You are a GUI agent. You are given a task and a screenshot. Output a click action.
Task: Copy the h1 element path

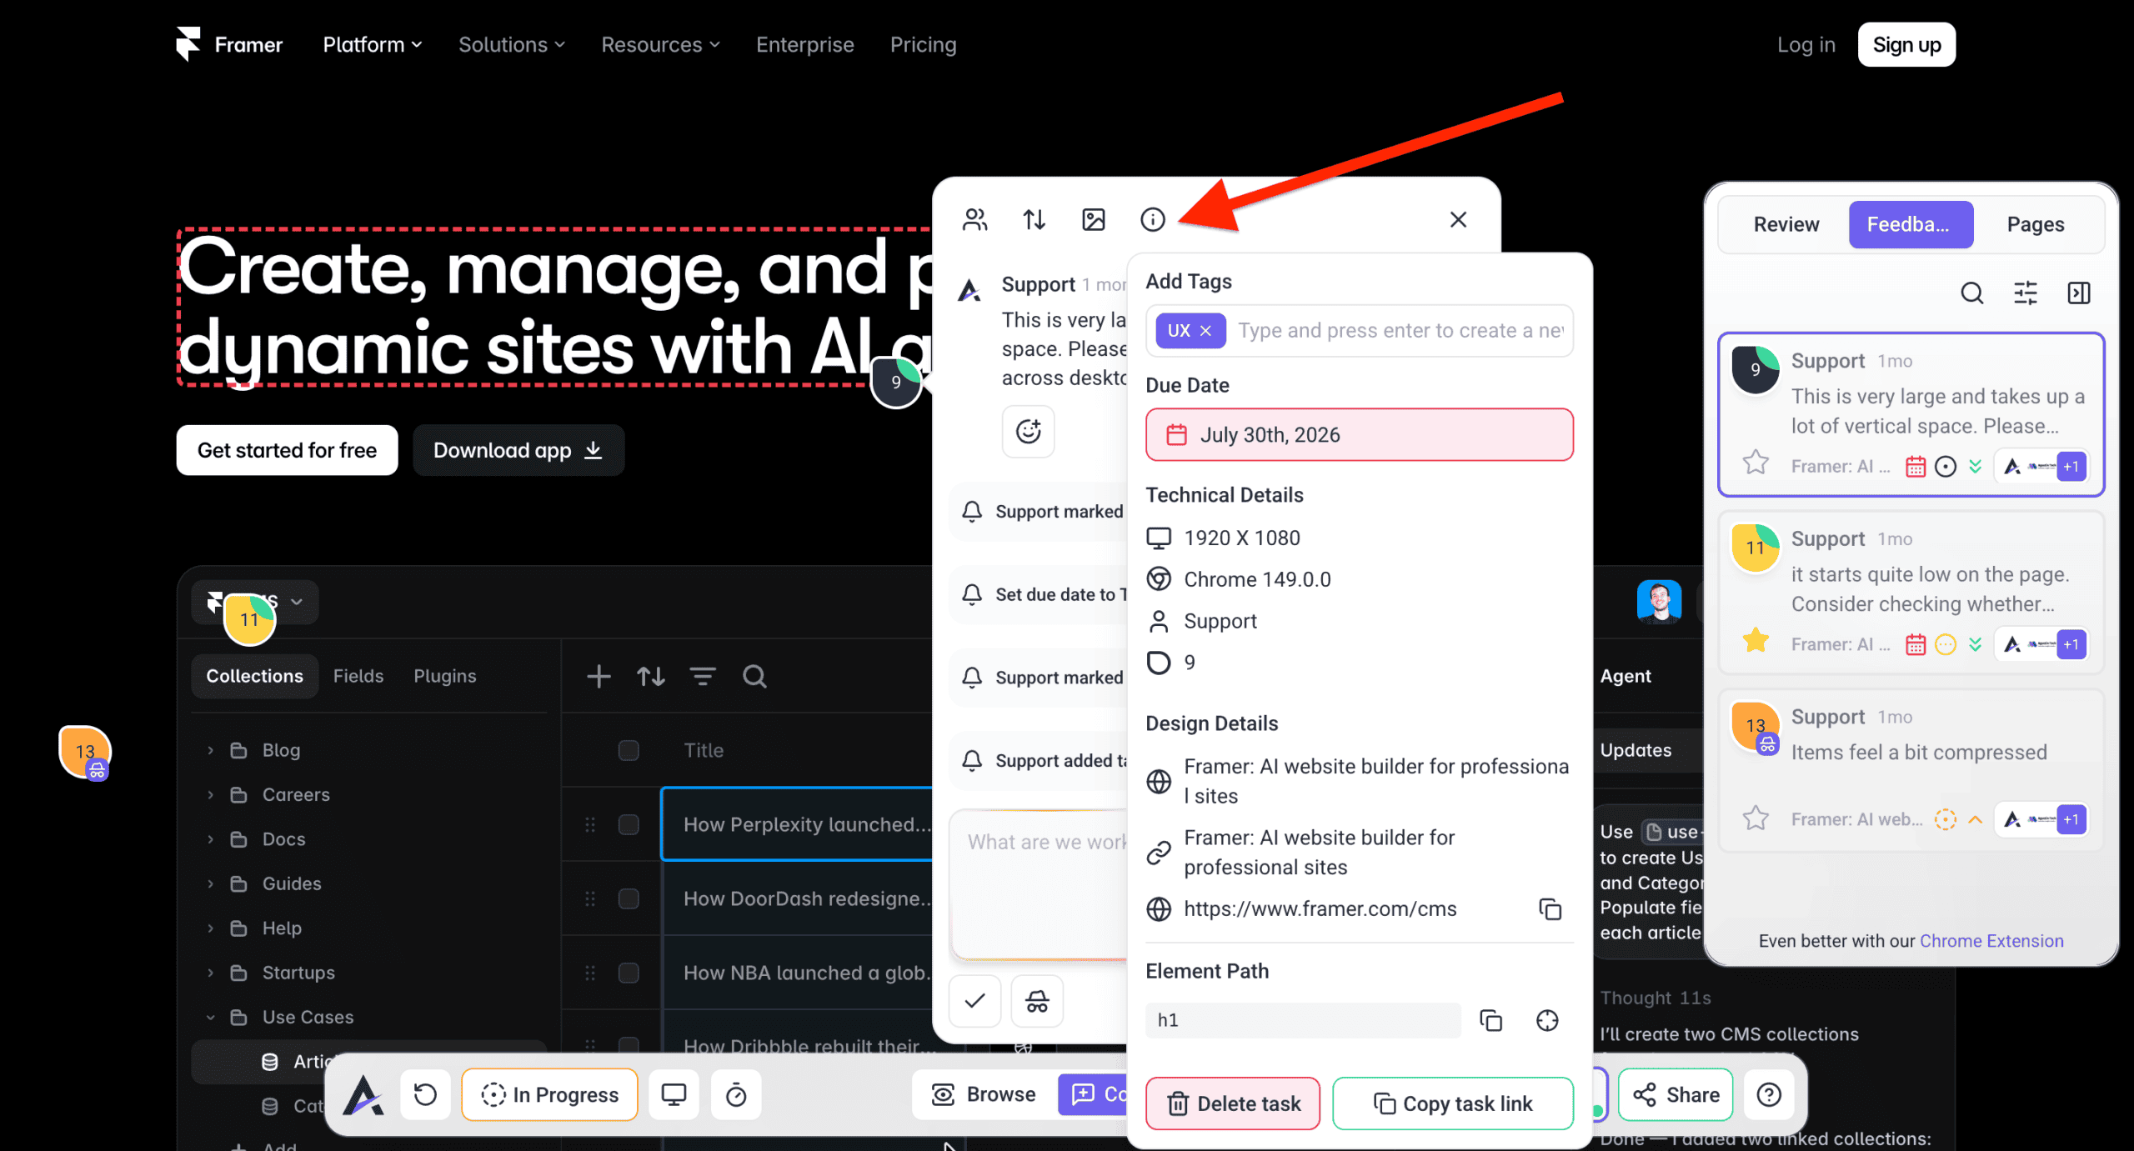[x=1490, y=1020]
